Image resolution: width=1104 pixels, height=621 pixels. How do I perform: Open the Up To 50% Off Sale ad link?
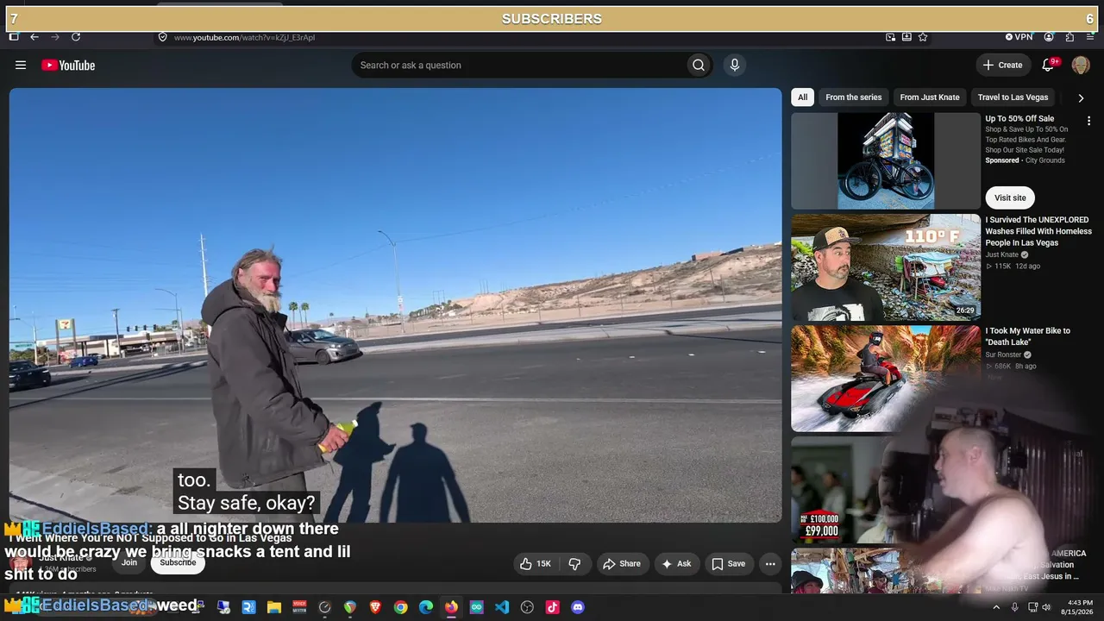[x=1019, y=119]
